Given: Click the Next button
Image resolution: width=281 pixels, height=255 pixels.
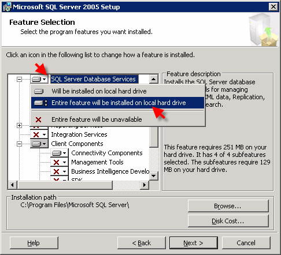Looking at the screenshot, I should pos(194,243).
